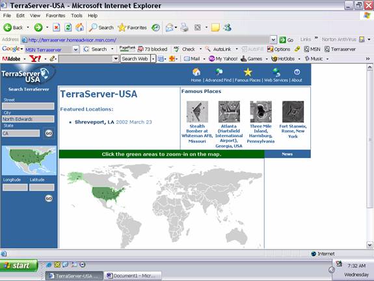Click Yahoo toolbar Mail button

pyautogui.click(x=192, y=59)
